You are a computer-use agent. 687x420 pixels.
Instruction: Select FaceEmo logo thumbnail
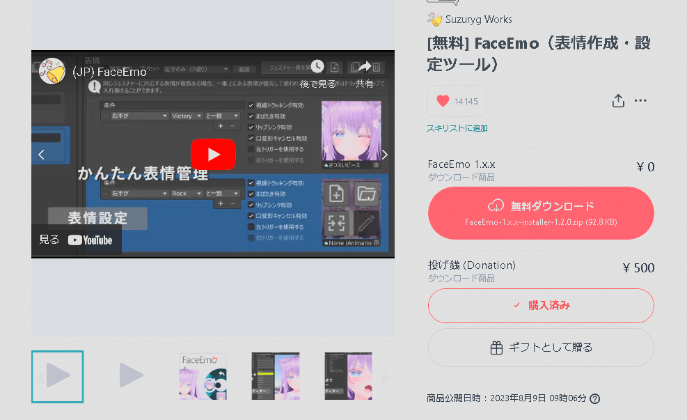coord(203,377)
